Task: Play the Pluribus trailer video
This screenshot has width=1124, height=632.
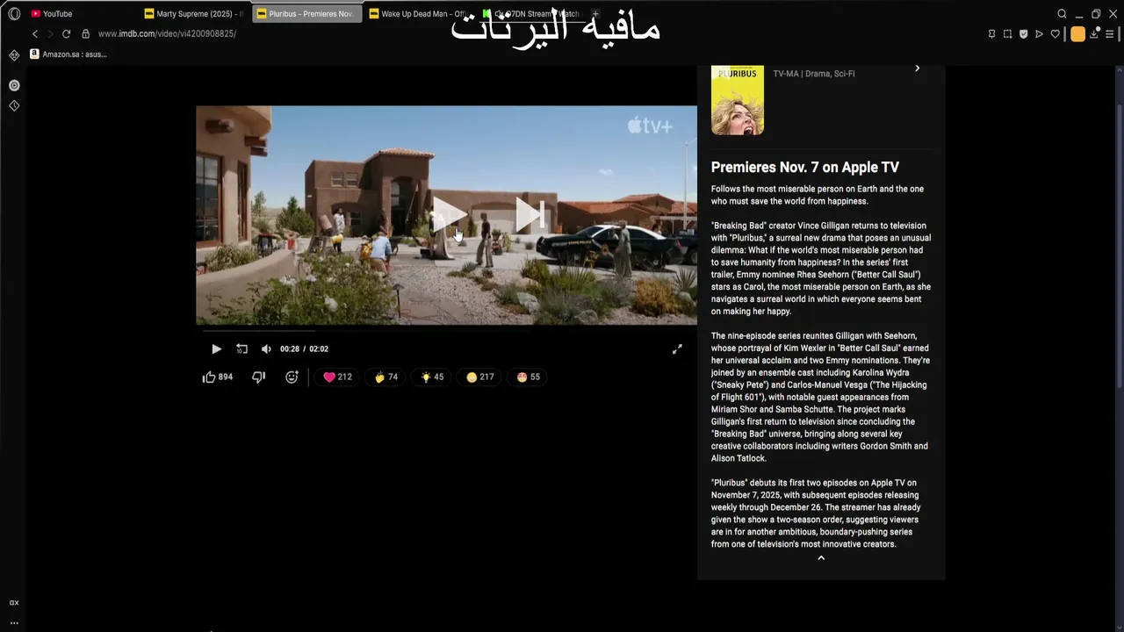Action: [x=449, y=214]
